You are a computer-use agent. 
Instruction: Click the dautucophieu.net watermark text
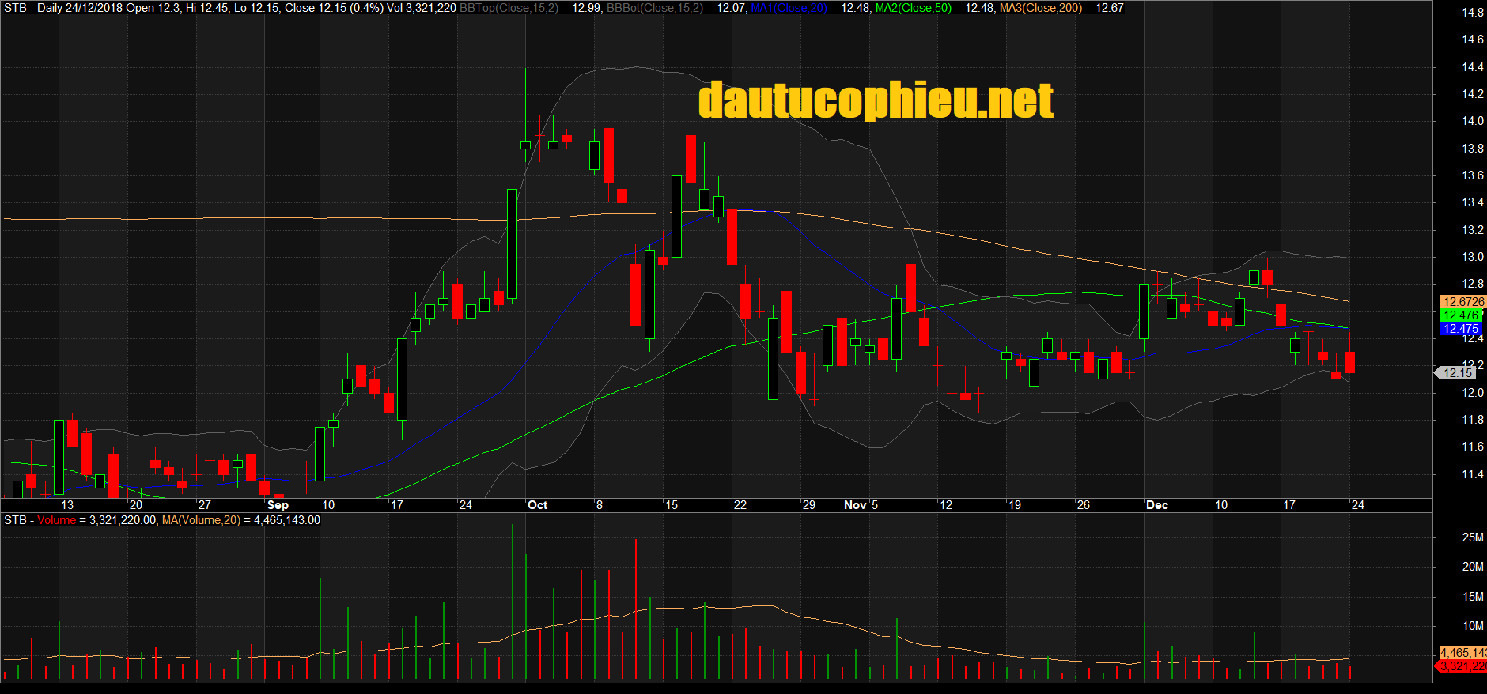tap(876, 101)
